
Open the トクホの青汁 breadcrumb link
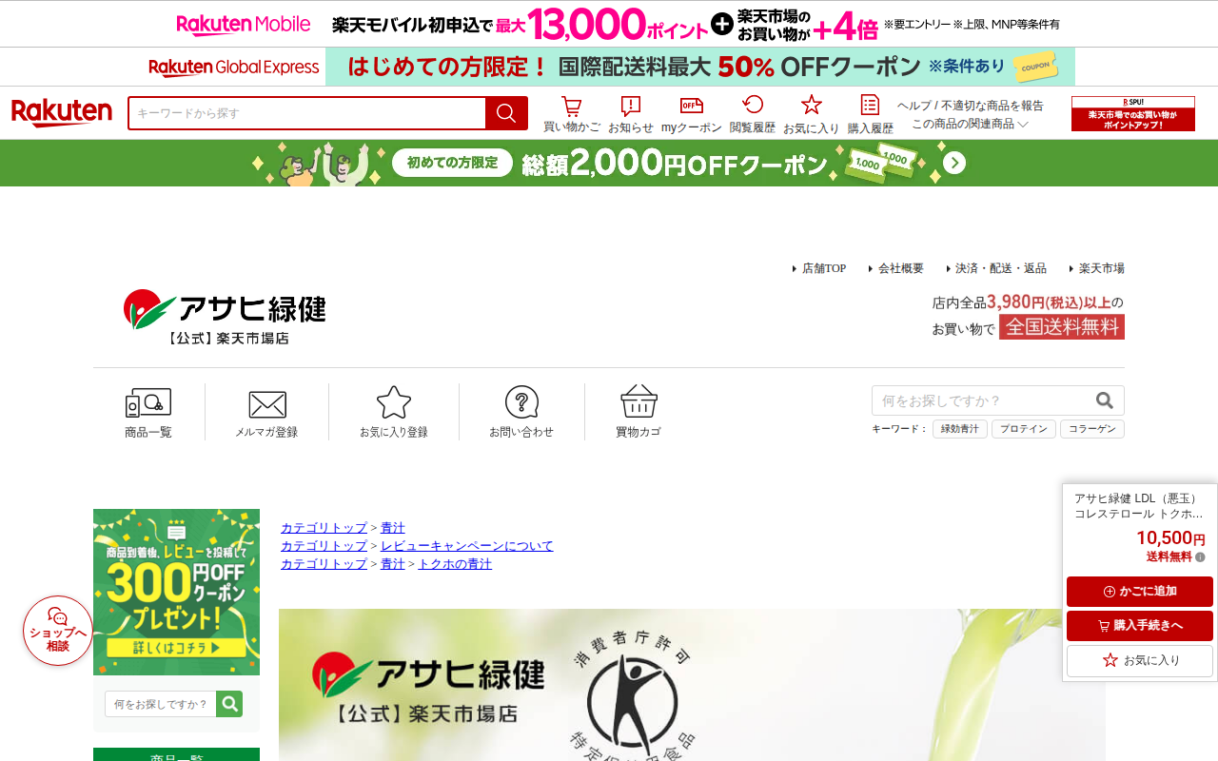pos(455,564)
